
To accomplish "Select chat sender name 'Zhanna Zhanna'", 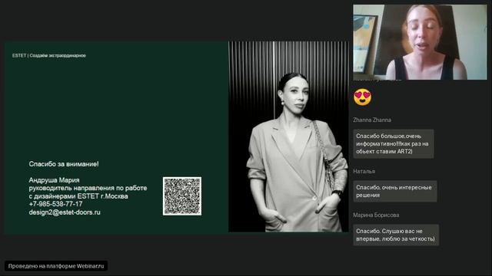I will point(372,120).
